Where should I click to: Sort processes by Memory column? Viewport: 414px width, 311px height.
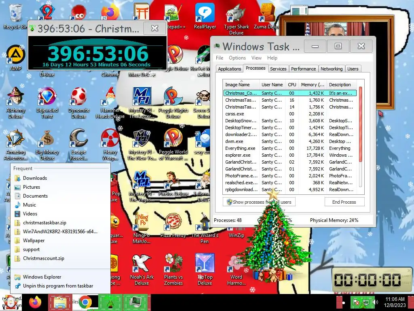313,85
